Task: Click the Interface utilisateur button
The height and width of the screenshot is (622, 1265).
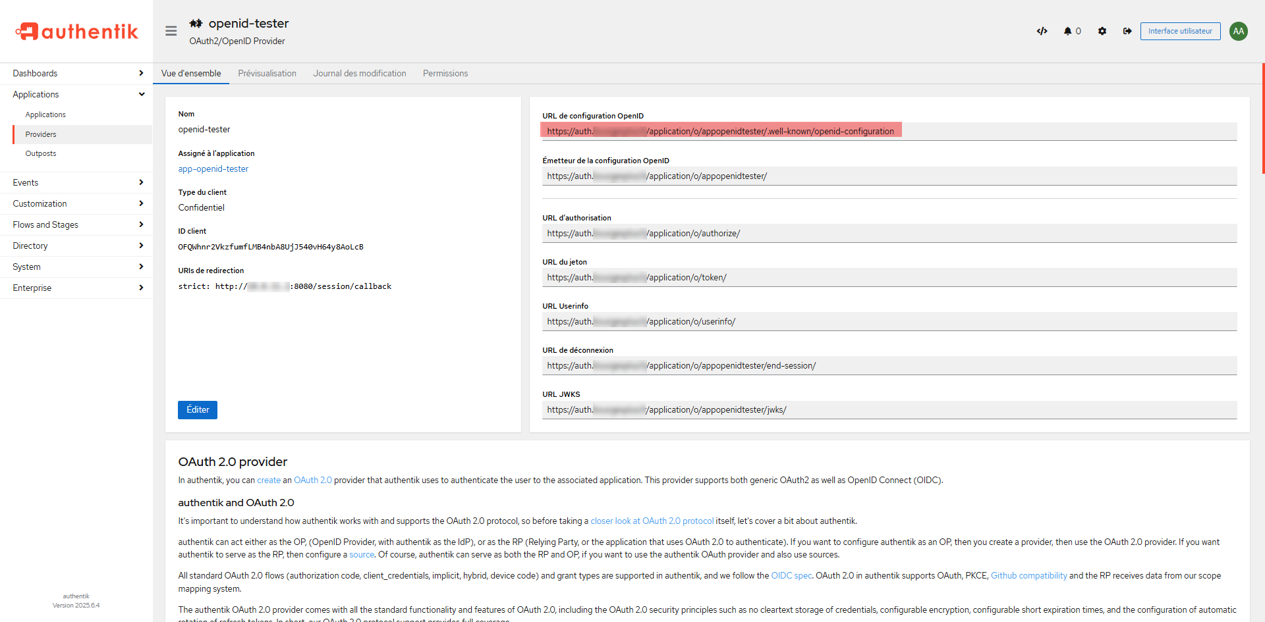Action: coord(1179,31)
